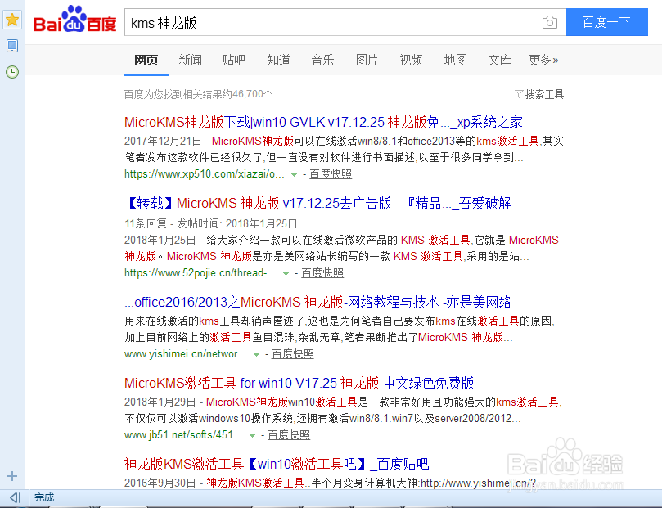This screenshot has width=662, height=508.
Task: Open MicroKMS神龙版下载 xp系统之家 result
Action: pos(323,123)
